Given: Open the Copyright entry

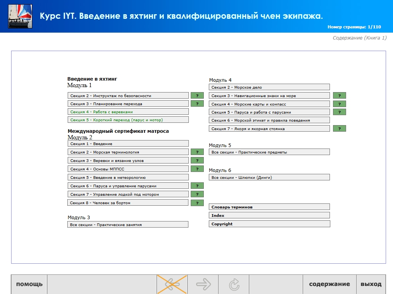Looking at the screenshot, I should 270,224.
